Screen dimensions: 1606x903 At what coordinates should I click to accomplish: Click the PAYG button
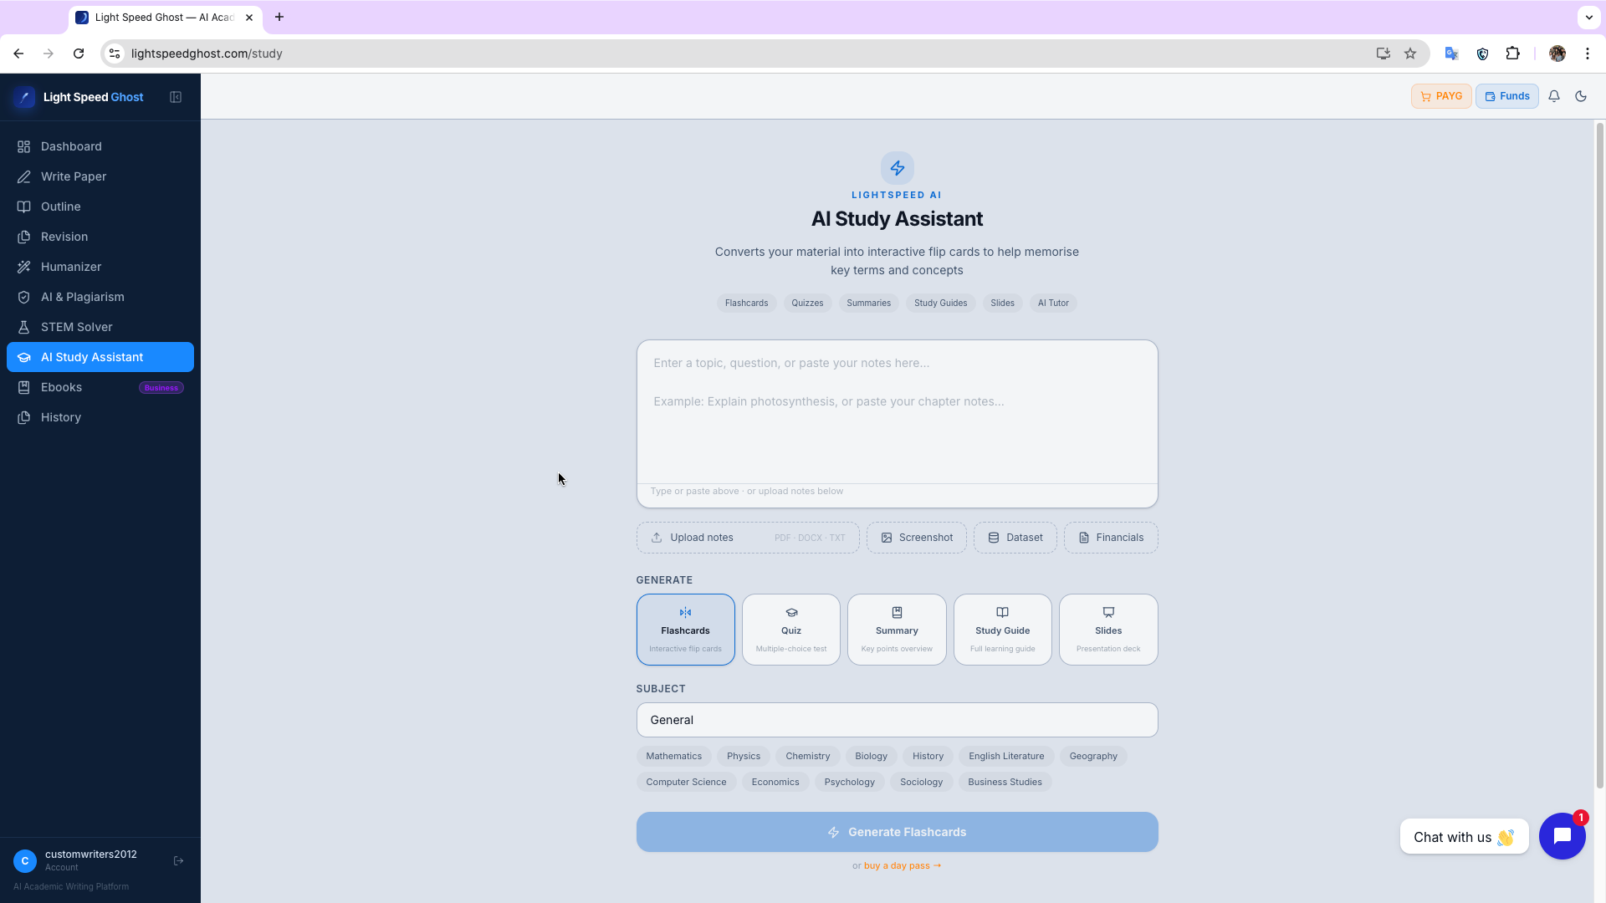coord(1441,96)
